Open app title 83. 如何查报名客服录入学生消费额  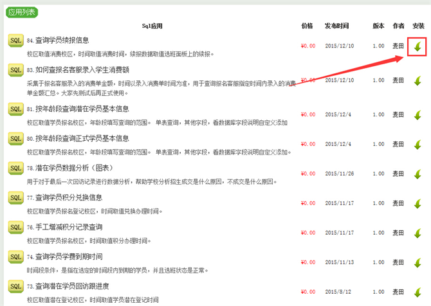[x=78, y=70]
